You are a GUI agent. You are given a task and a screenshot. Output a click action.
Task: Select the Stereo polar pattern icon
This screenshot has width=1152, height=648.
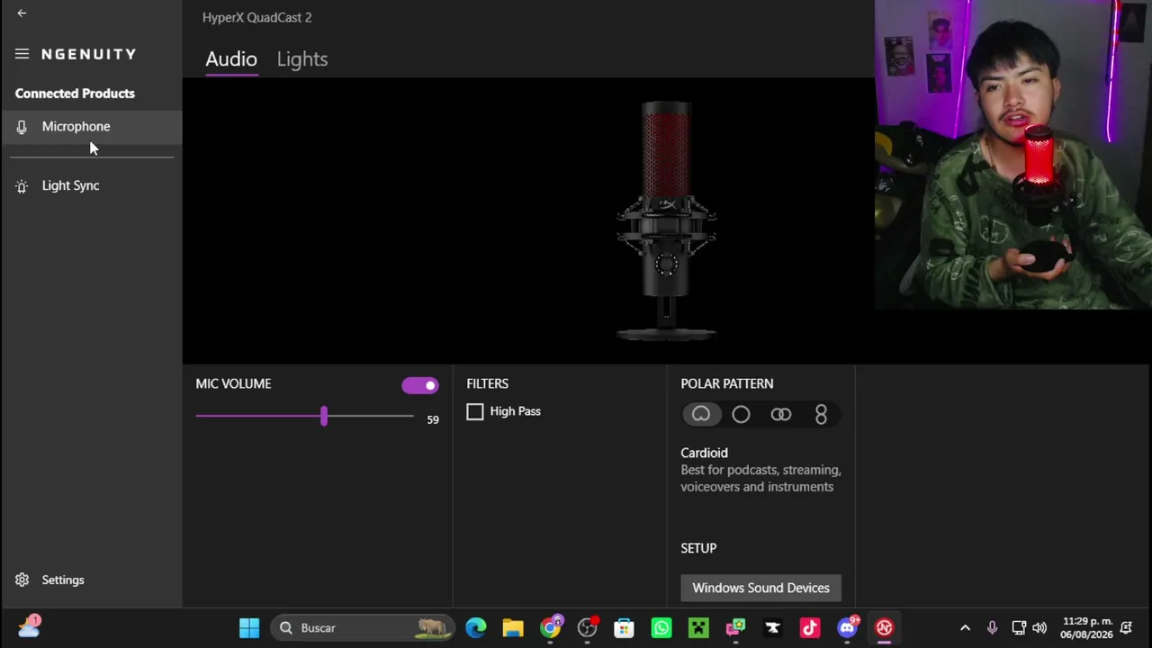[x=781, y=414]
